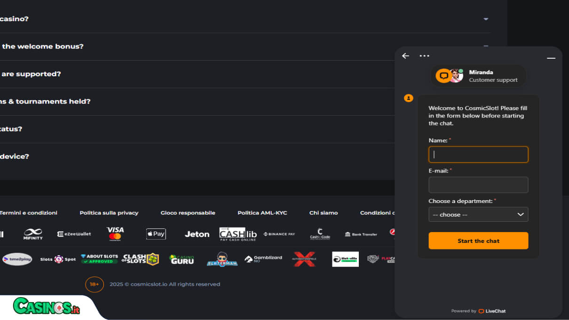Open the Slotozilla partner logo
The height and width of the screenshot is (320, 569).
pyautogui.click(x=345, y=259)
